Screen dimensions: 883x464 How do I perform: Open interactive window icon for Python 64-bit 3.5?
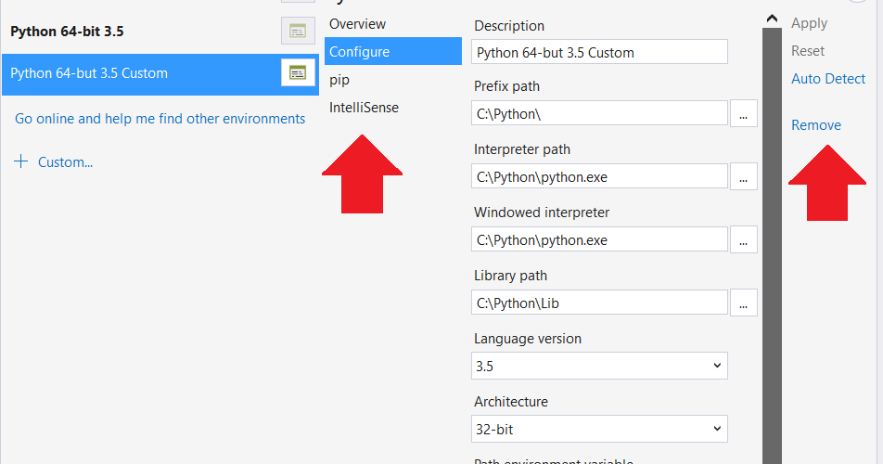(x=298, y=31)
